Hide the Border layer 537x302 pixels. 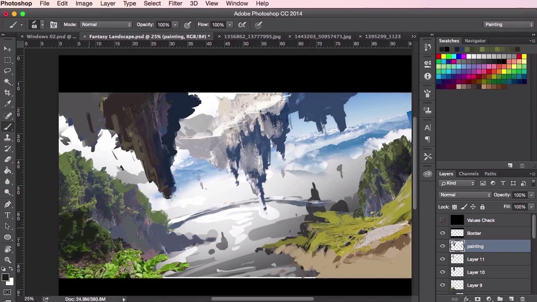tap(443, 233)
